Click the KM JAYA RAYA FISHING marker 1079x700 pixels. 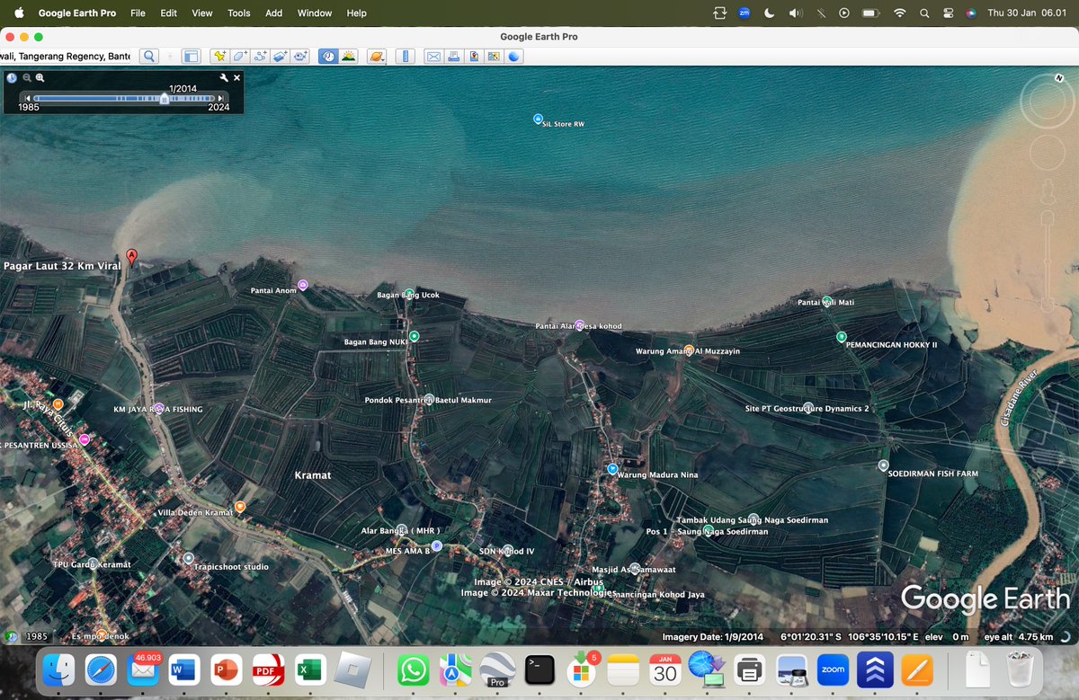point(158,408)
